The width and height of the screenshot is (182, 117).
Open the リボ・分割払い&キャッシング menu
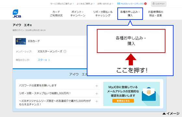103,14
